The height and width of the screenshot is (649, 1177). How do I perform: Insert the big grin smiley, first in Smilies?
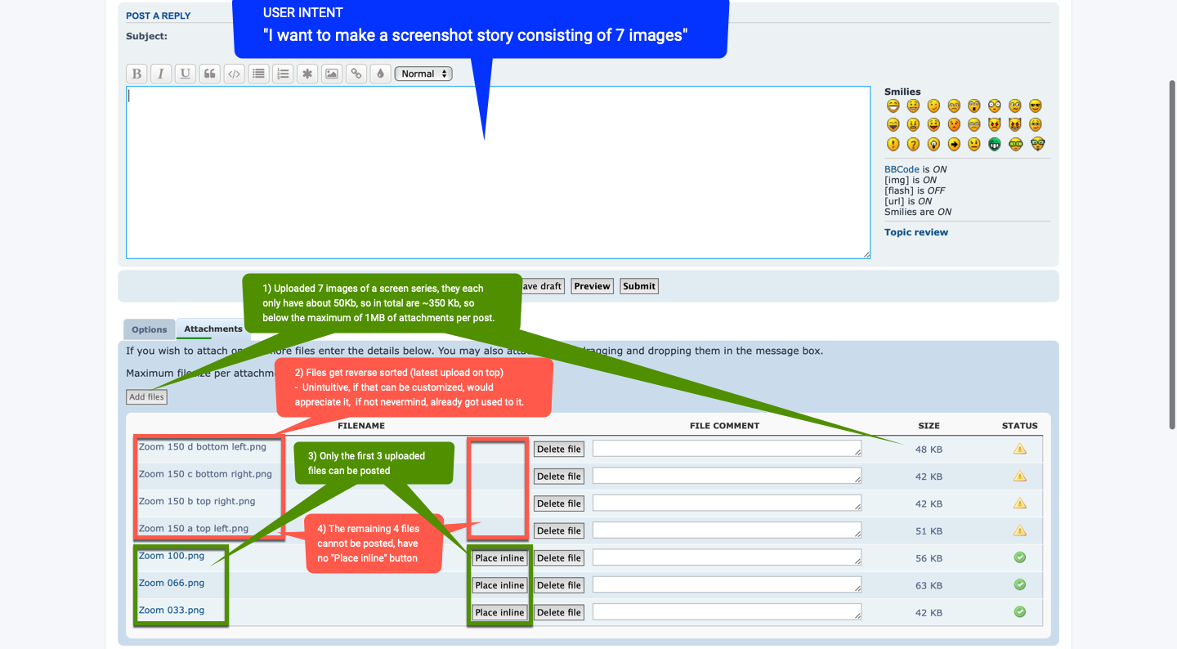[x=893, y=105]
